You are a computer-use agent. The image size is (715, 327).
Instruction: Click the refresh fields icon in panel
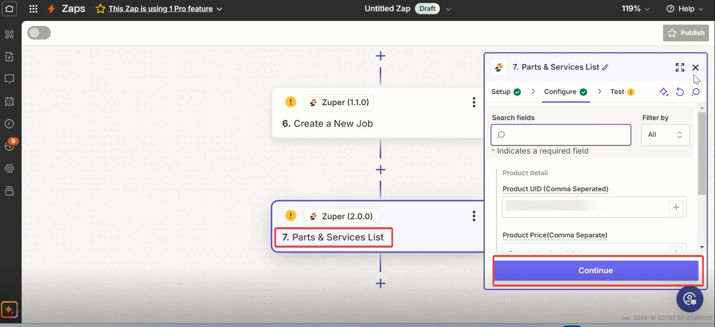tap(680, 92)
